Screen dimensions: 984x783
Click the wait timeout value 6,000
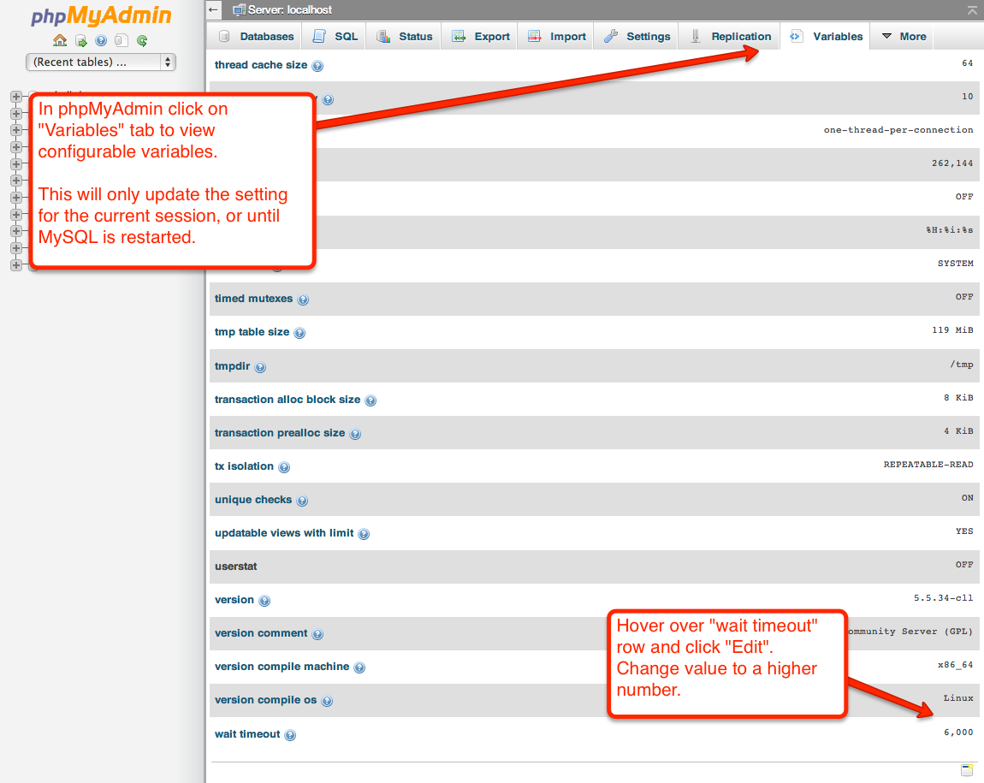(957, 733)
